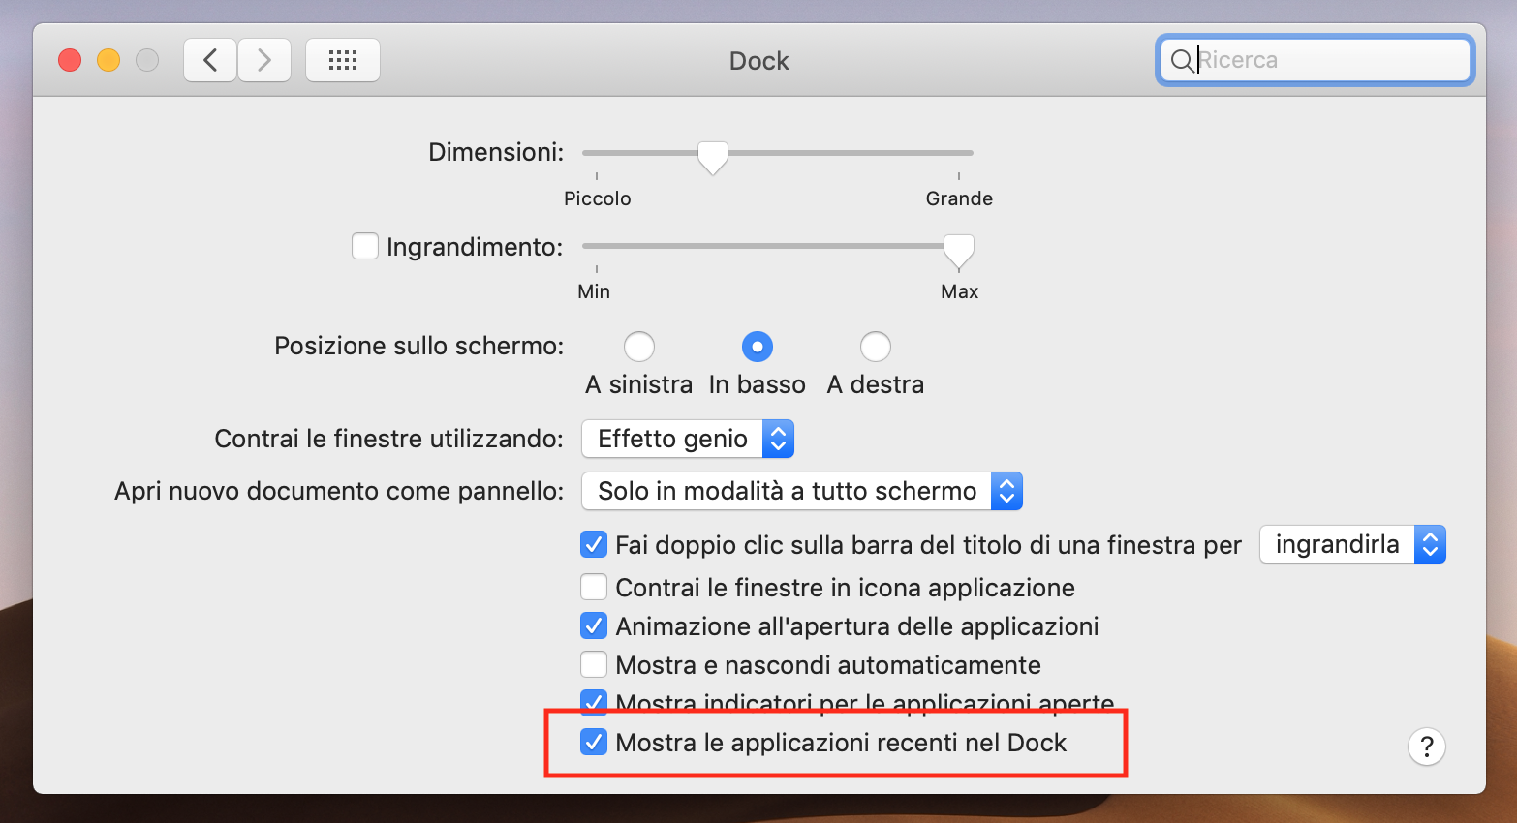
Task: Adjust the Dimensioni slider thumb
Action: point(713,157)
